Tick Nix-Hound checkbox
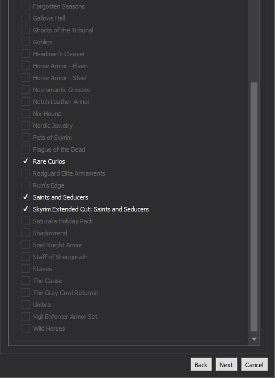This screenshot has width=275, height=378. [x=26, y=114]
